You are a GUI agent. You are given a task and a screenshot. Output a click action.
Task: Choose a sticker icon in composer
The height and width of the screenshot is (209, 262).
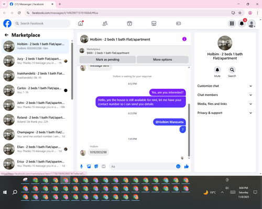(x=96, y=166)
